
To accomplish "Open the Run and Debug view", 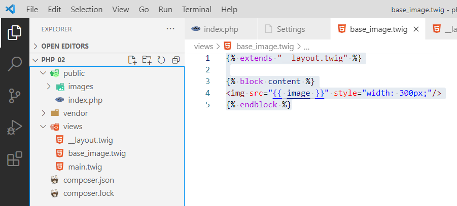I will click(x=15, y=128).
